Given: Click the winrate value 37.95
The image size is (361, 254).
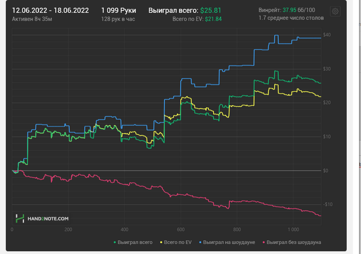Looking at the screenshot, I should (x=289, y=10).
